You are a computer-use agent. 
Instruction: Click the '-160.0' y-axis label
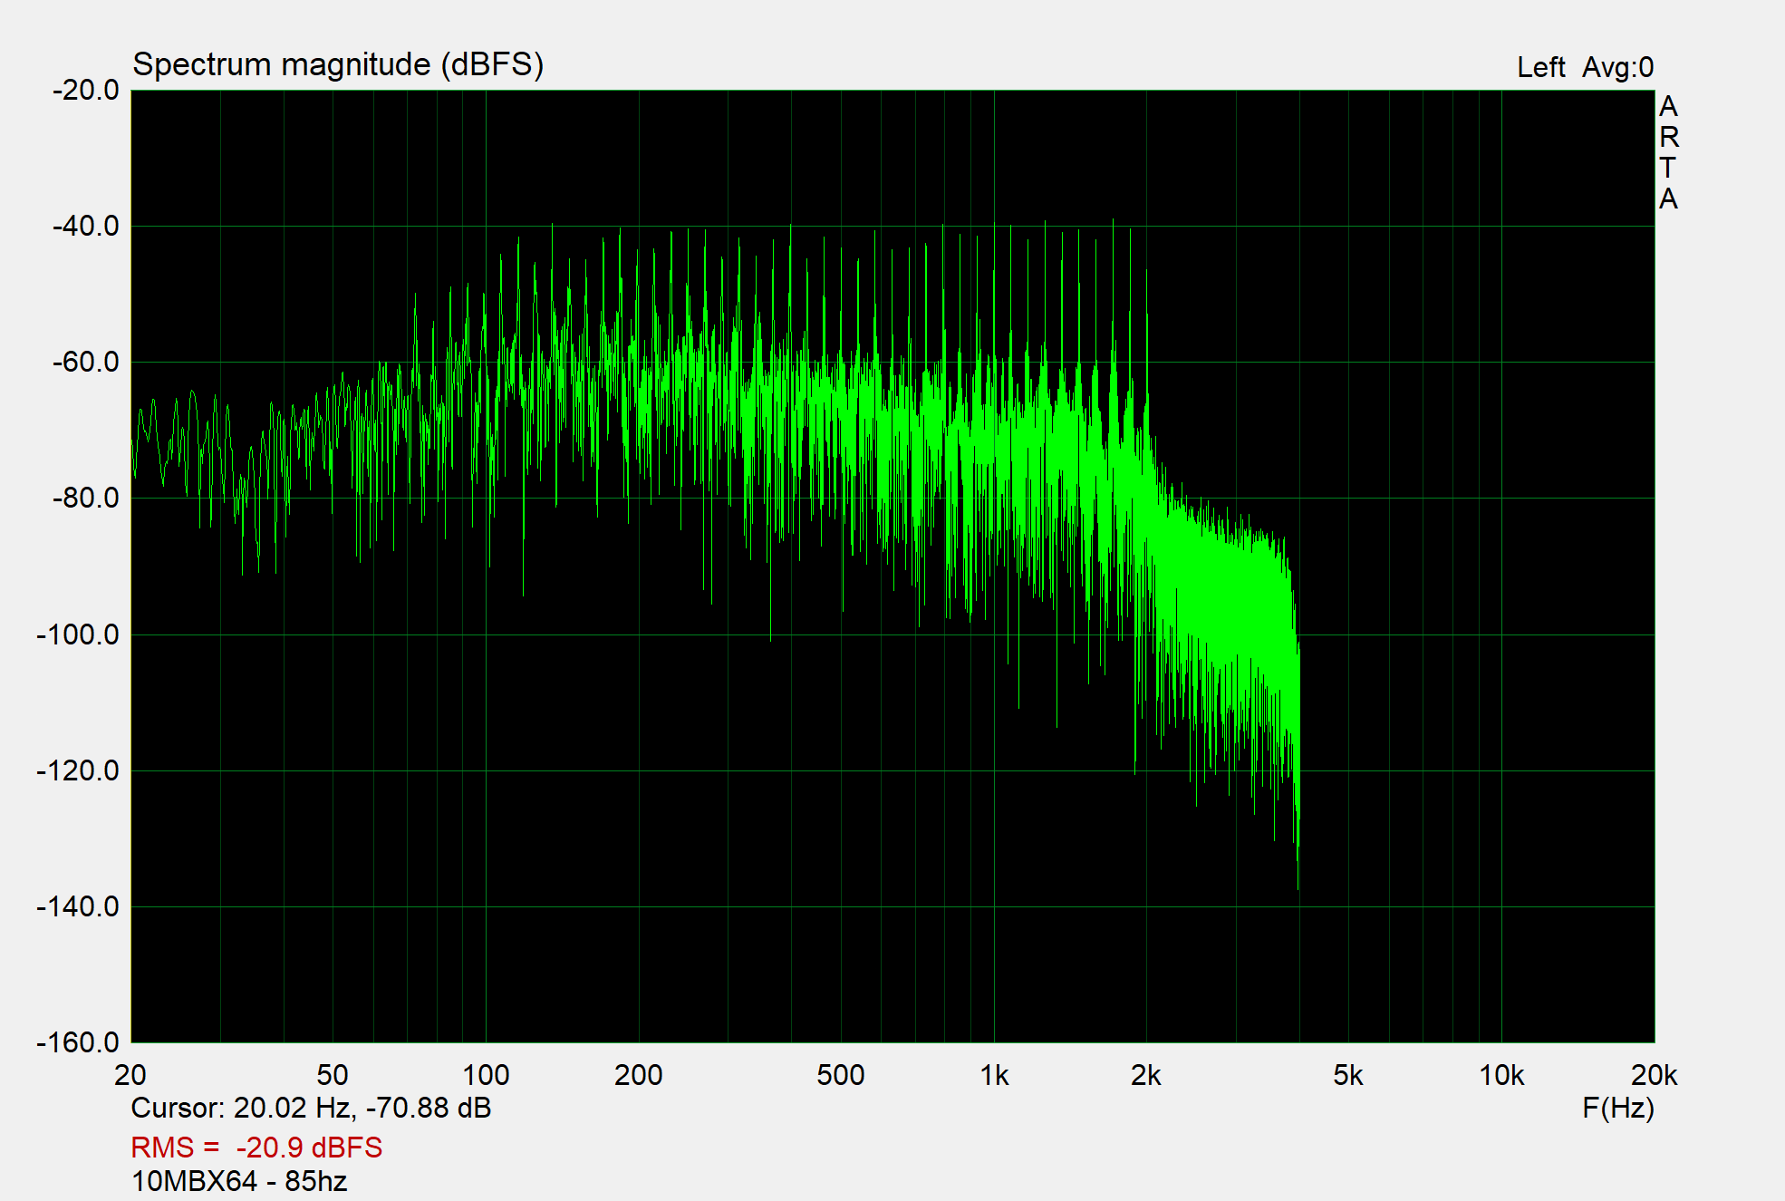click(x=78, y=1042)
